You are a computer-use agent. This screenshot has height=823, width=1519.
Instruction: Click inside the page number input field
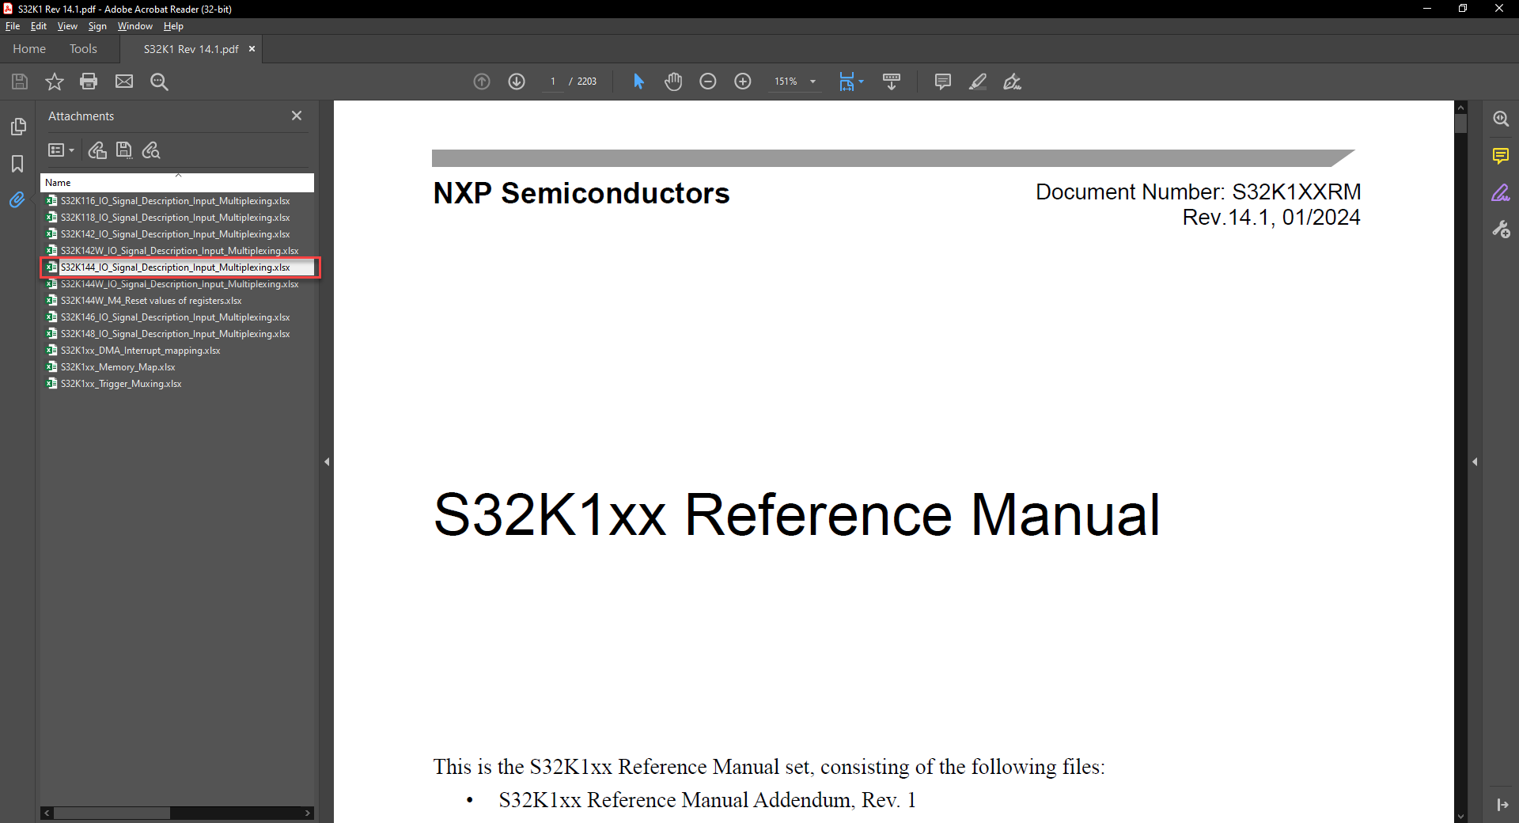coord(553,82)
